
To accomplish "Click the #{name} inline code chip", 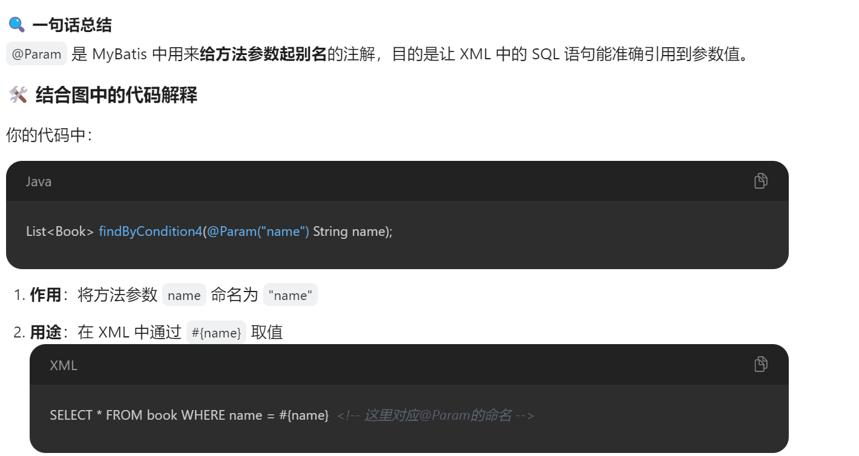I will (216, 333).
